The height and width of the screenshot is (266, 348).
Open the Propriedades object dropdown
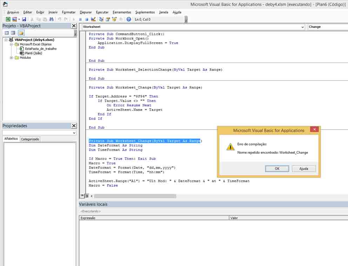(x=74, y=133)
